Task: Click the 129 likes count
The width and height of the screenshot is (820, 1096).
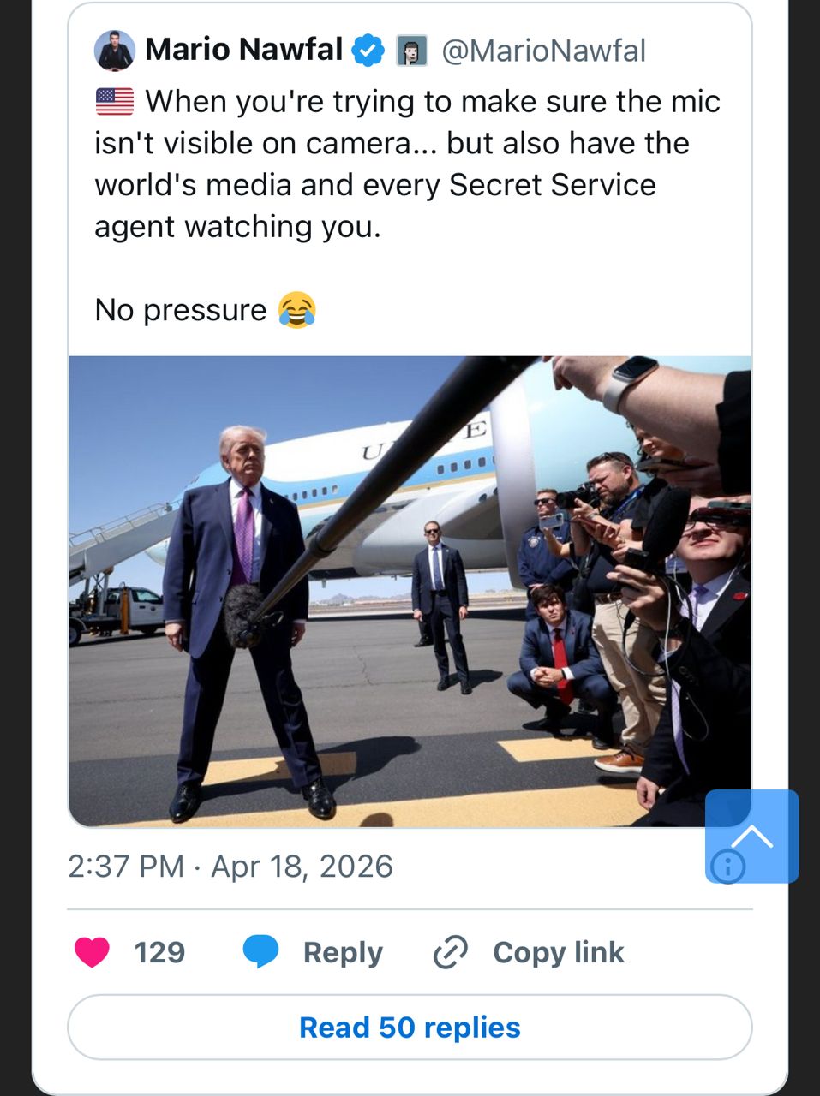Action: 159,952
